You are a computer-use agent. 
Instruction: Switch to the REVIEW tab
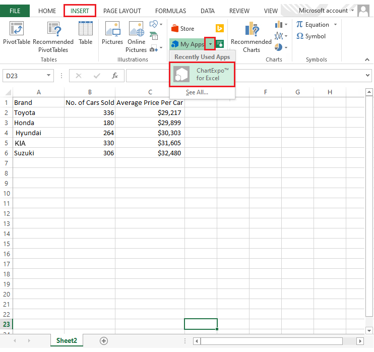(x=239, y=11)
